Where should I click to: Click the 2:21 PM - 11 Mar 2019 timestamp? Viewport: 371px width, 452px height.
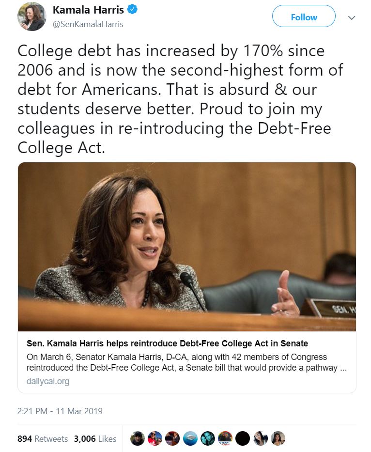(60, 411)
